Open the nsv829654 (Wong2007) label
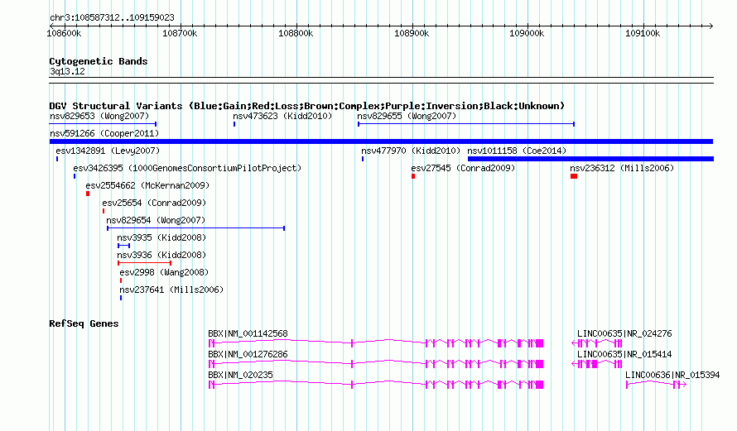Screen dimensions: 737x431 tap(156, 220)
